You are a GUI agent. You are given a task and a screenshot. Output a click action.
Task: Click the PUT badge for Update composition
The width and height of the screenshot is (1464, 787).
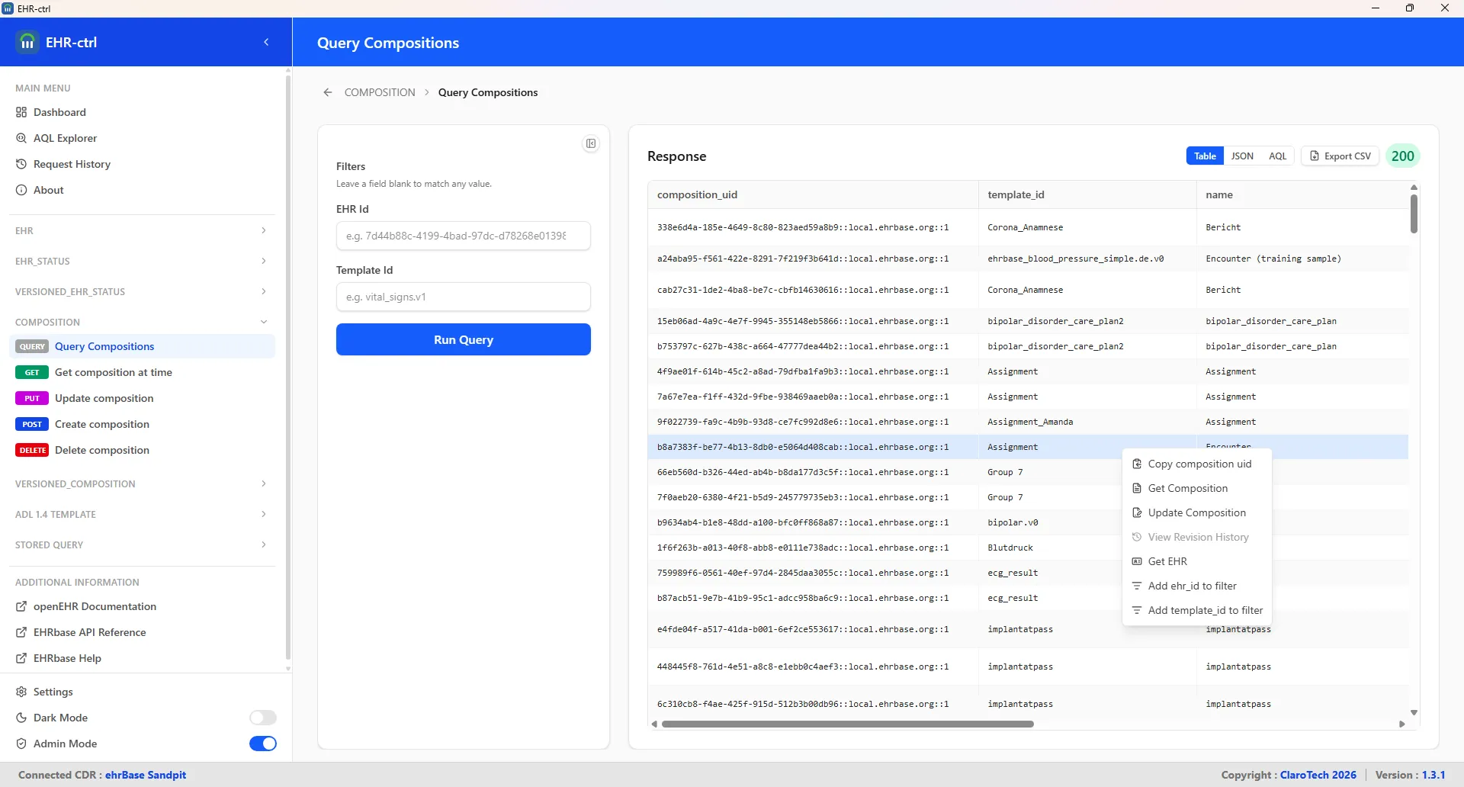coord(32,398)
